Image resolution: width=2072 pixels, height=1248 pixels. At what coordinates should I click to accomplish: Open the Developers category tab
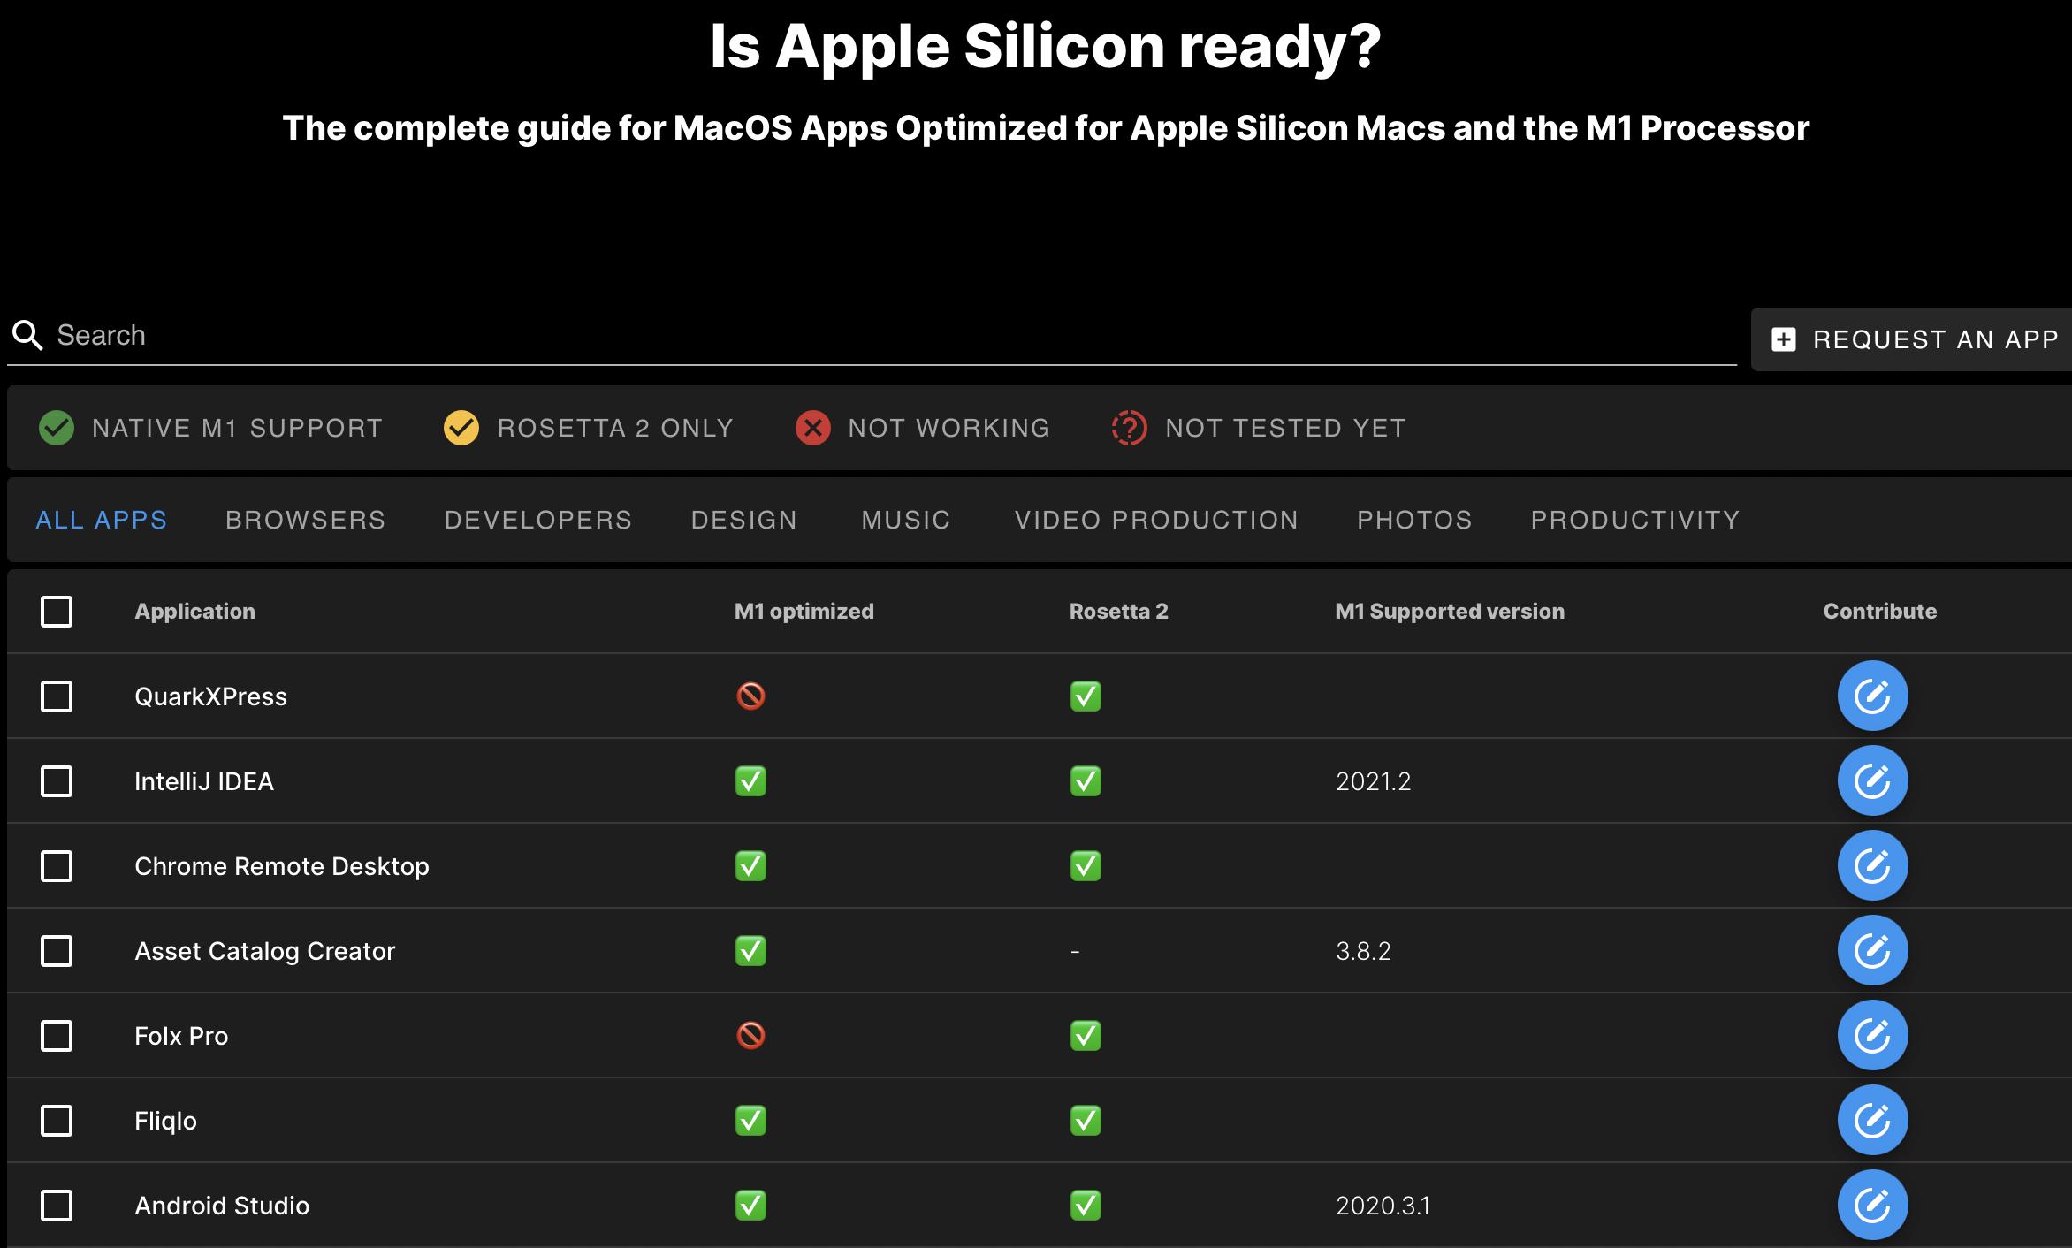pos(537,520)
